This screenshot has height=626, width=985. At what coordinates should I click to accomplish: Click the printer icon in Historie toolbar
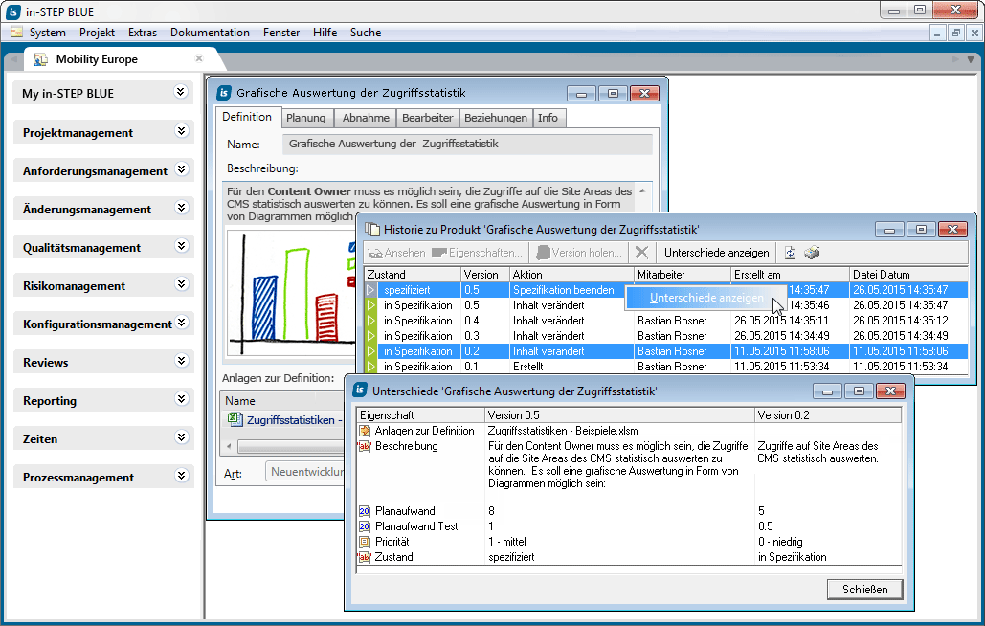coord(812,253)
